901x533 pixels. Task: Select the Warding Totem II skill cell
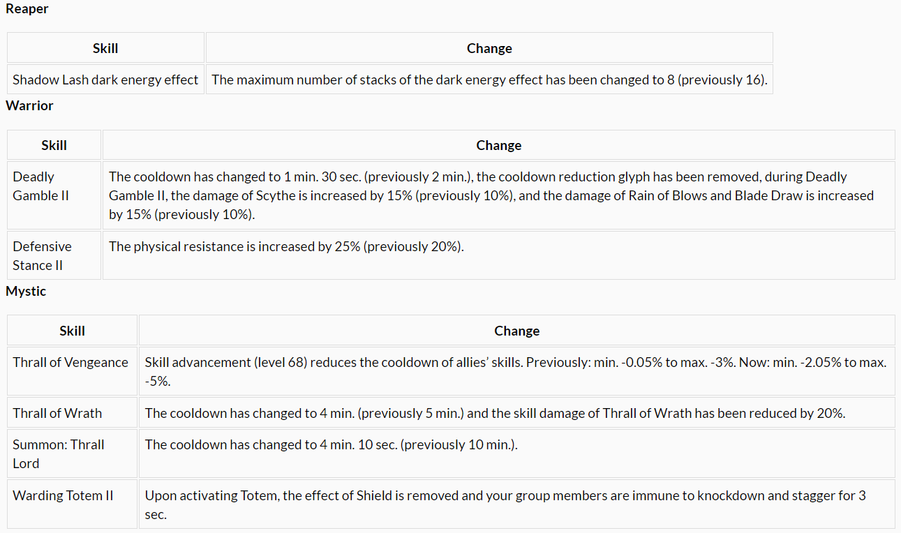point(63,495)
